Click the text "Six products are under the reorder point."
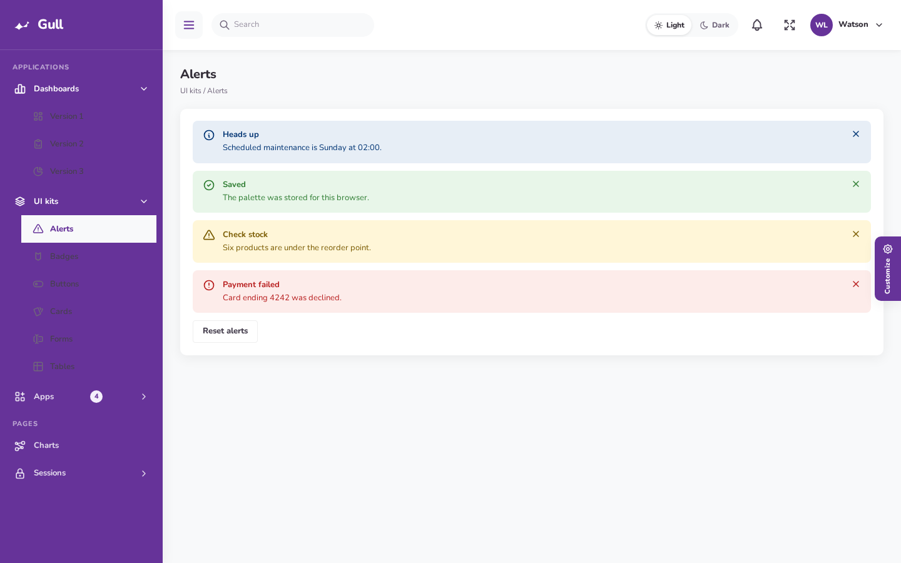 [x=297, y=248]
